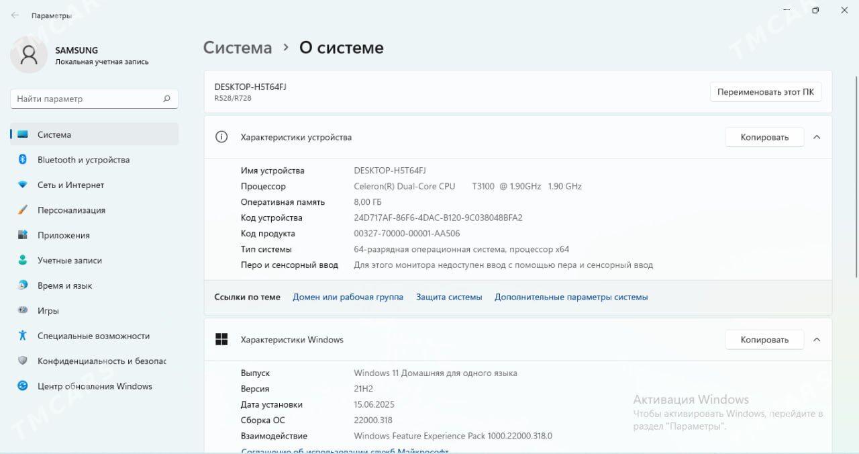Click the Игры gamepad icon
Screen dimensions: 859x454
coord(23,311)
